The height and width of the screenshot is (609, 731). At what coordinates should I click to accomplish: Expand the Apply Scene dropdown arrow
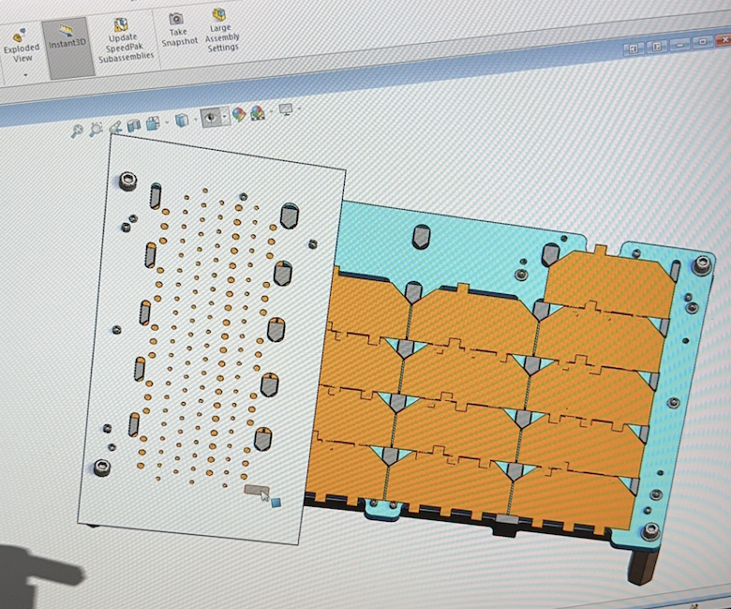[272, 111]
